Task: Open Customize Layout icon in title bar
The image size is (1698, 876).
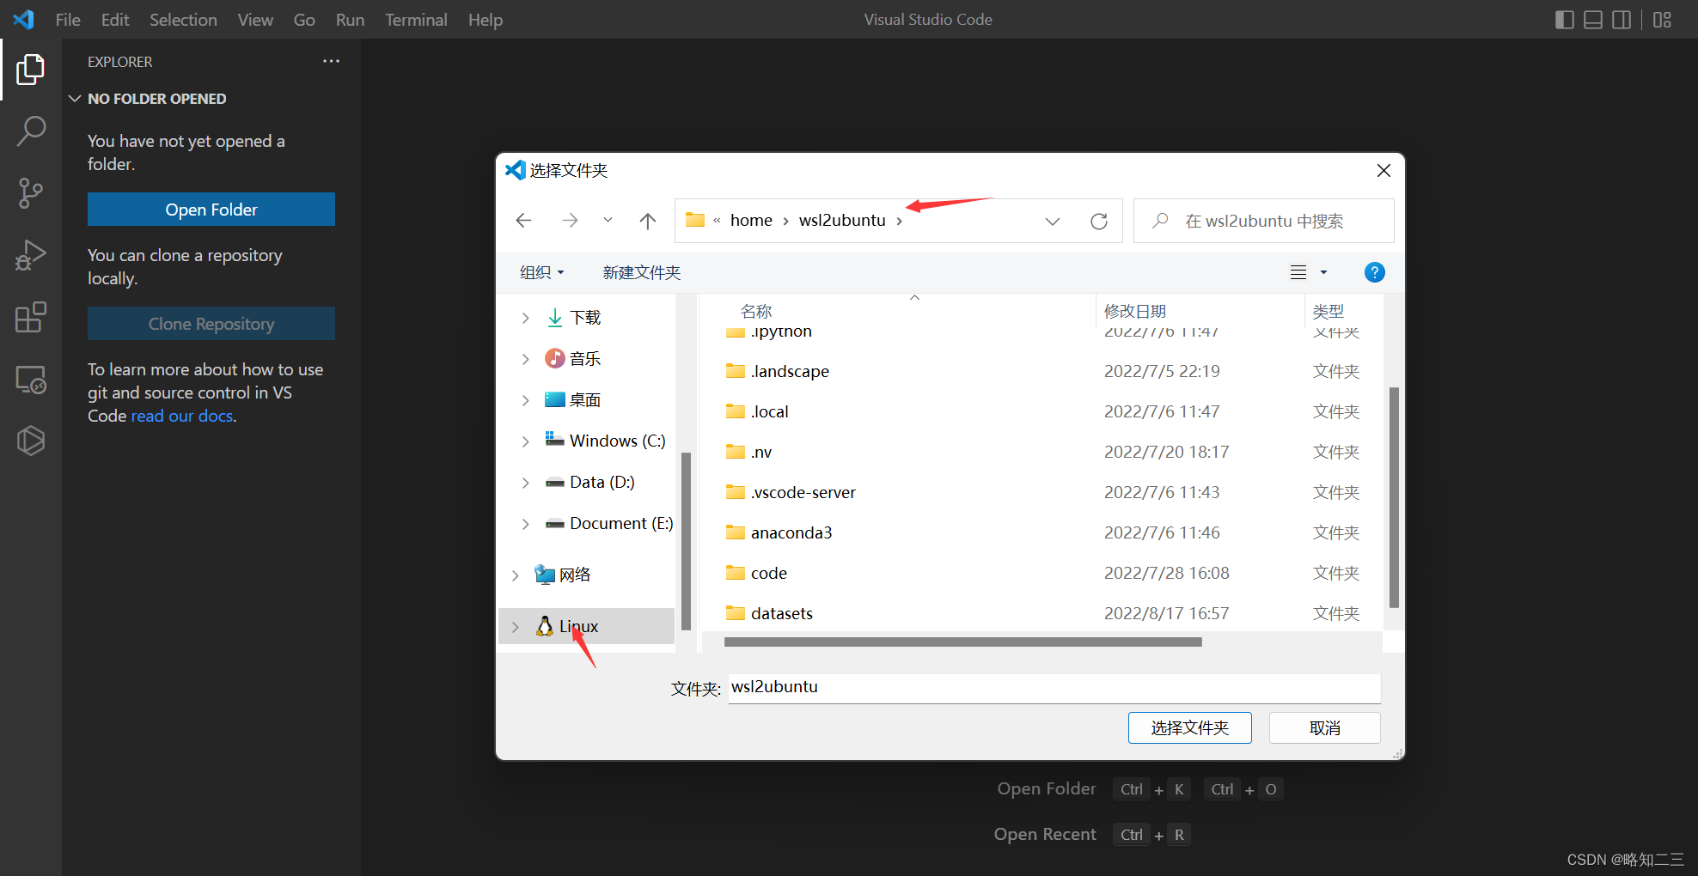Action: click(1662, 20)
